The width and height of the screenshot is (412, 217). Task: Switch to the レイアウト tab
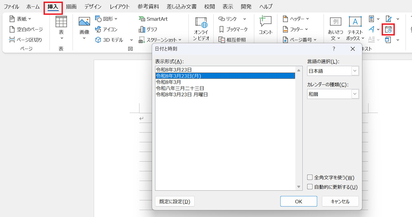pos(120,7)
